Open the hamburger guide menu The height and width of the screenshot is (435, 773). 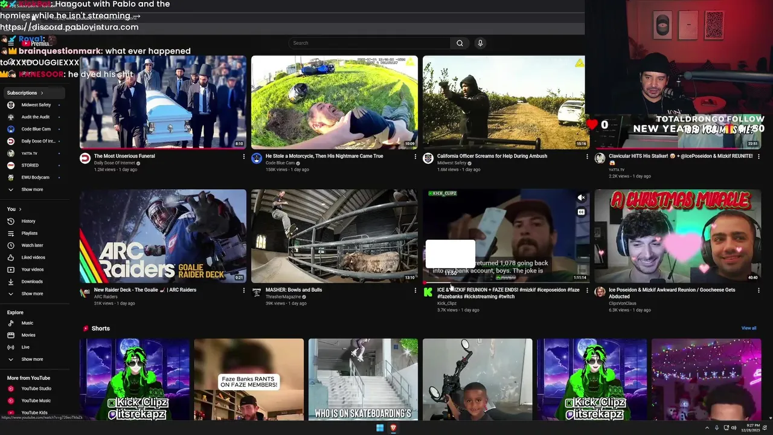[10, 43]
